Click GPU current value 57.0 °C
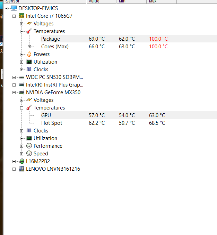Screen dimensions: 217x235 pyautogui.click(x=97, y=115)
